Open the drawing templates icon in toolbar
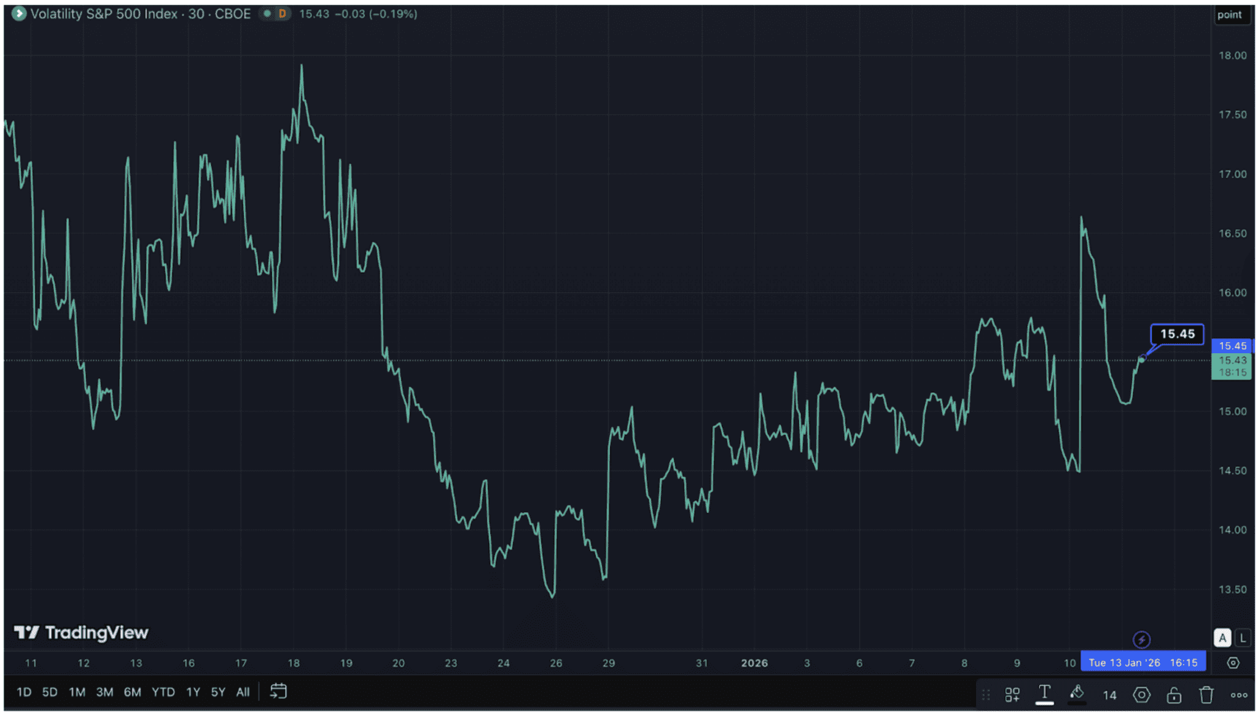1258x712 pixels. point(1012,695)
